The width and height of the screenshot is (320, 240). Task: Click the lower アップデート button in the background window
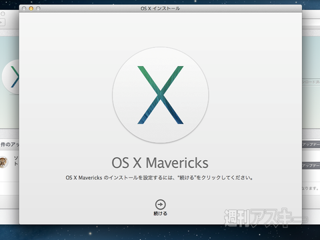click(x=311, y=166)
